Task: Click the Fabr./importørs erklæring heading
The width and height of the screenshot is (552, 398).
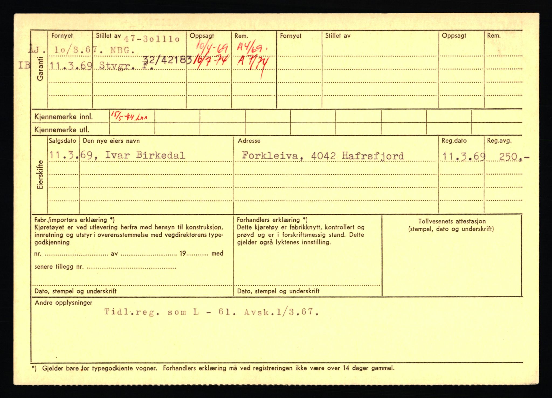Action: pos(74,220)
